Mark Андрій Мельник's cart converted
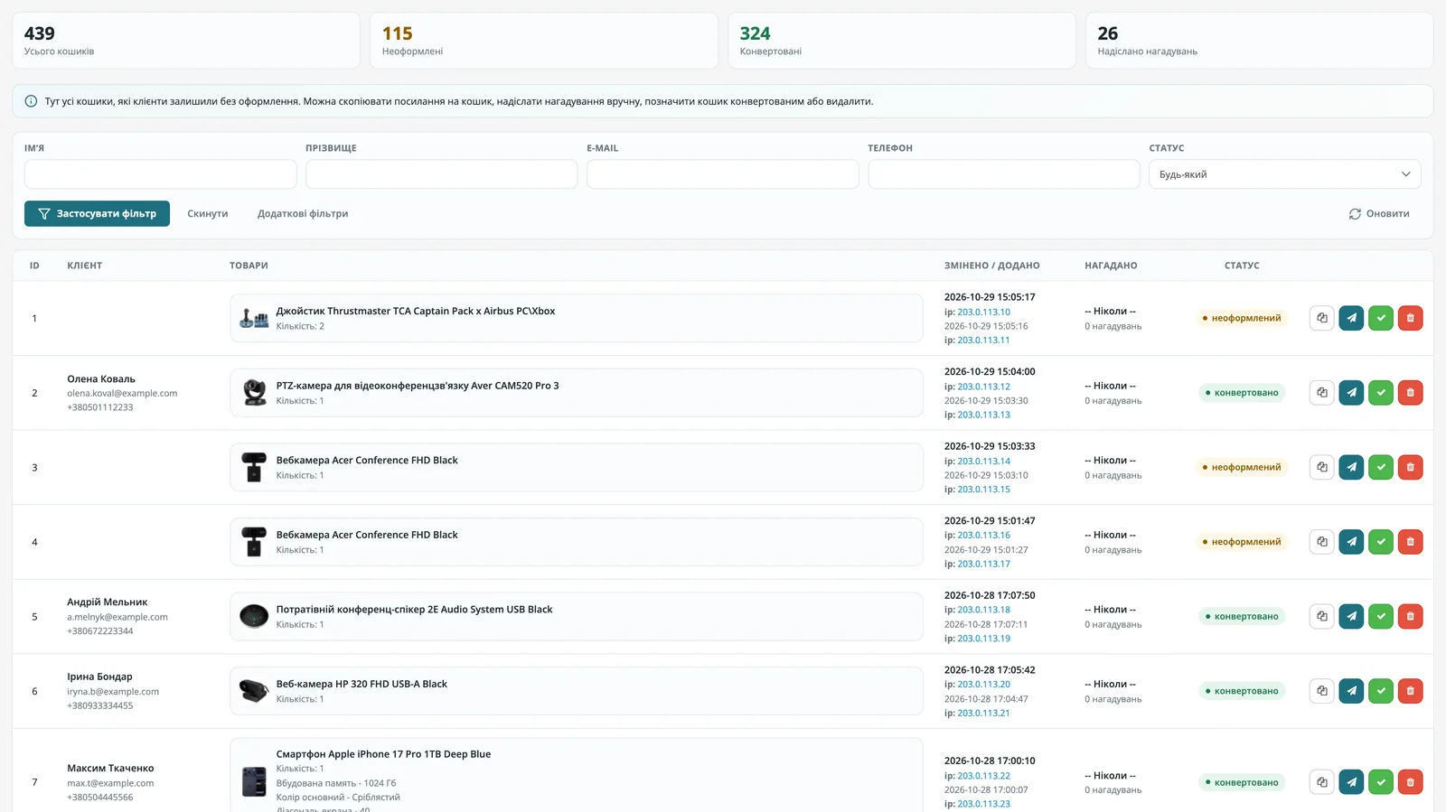The image size is (1446, 812). pyautogui.click(x=1381, y=616)
